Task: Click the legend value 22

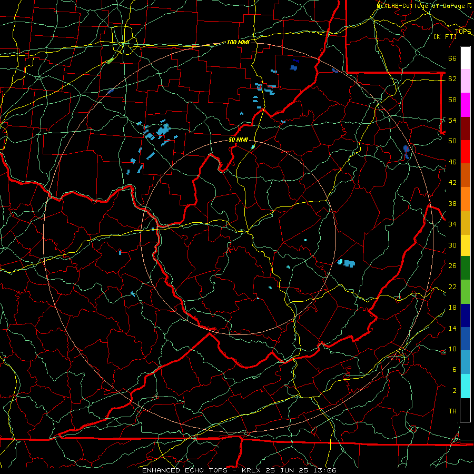Action: [x=452, y=287]
